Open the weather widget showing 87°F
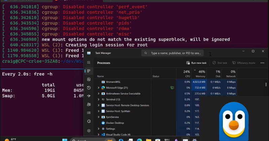 click(10, 139)
